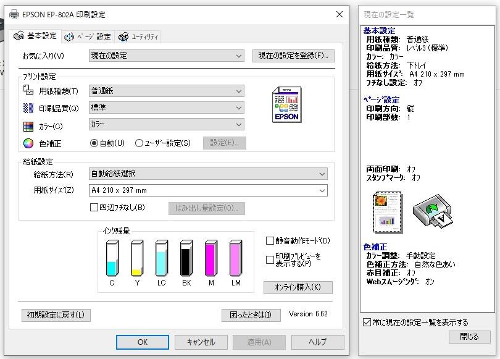Click 現在の設定を登録(F)... button
Viewport: 500px width, 359px height.
[x=293, y=56]
